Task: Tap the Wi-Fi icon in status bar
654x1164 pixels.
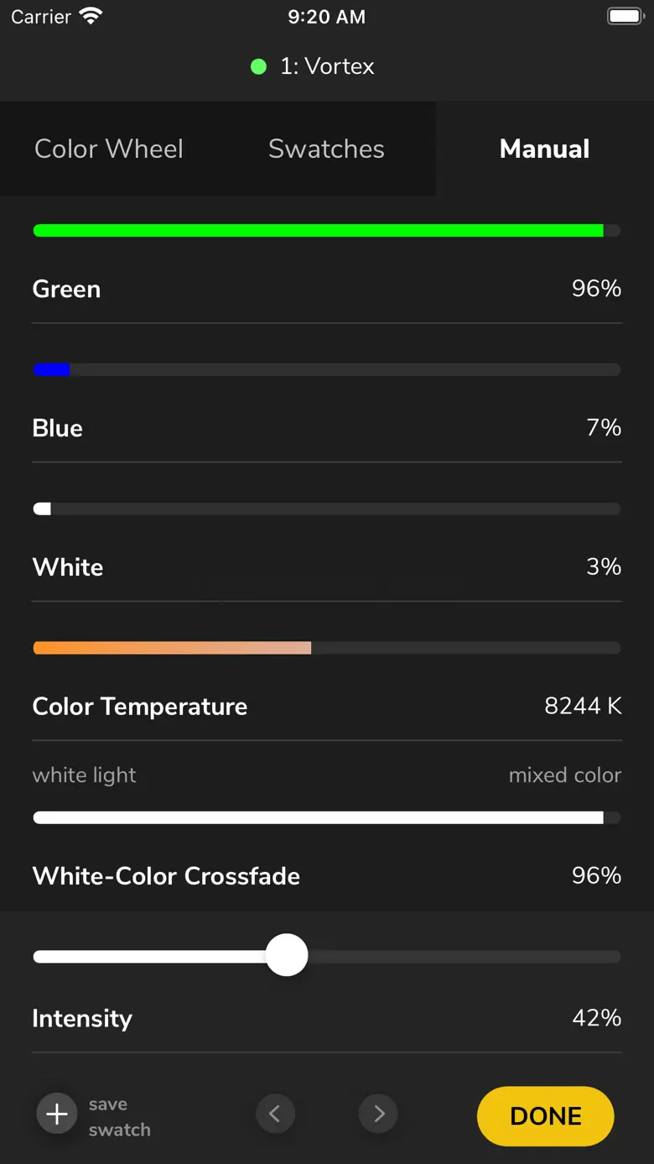Action: (90, 16)
